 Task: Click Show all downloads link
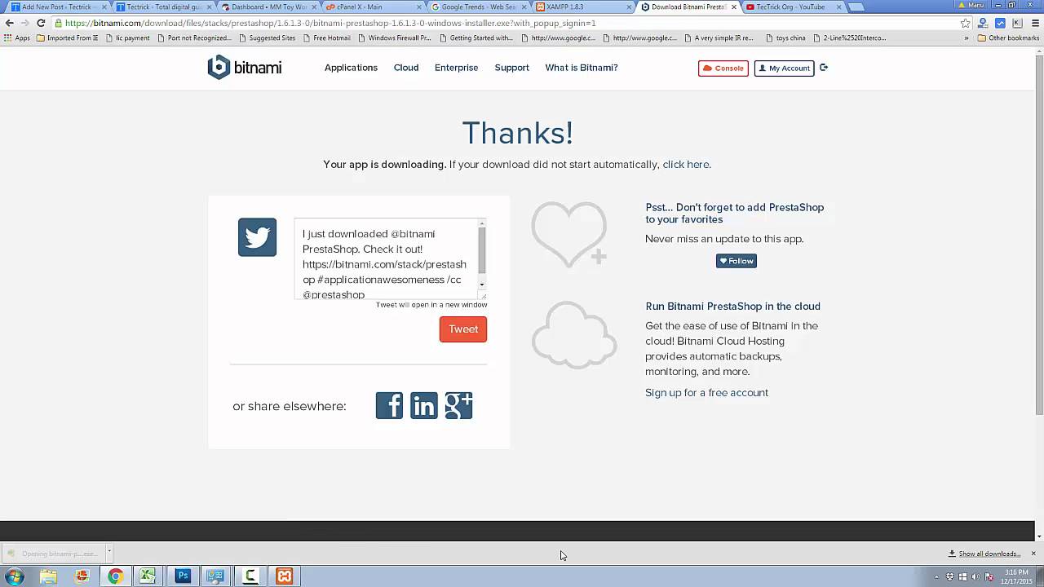pyautogui.click(x=984, y=554)
